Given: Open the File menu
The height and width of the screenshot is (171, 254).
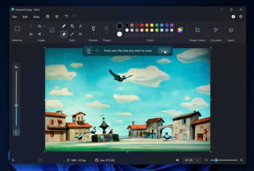Looking at the screenshot, I should (x=15, y=17).
